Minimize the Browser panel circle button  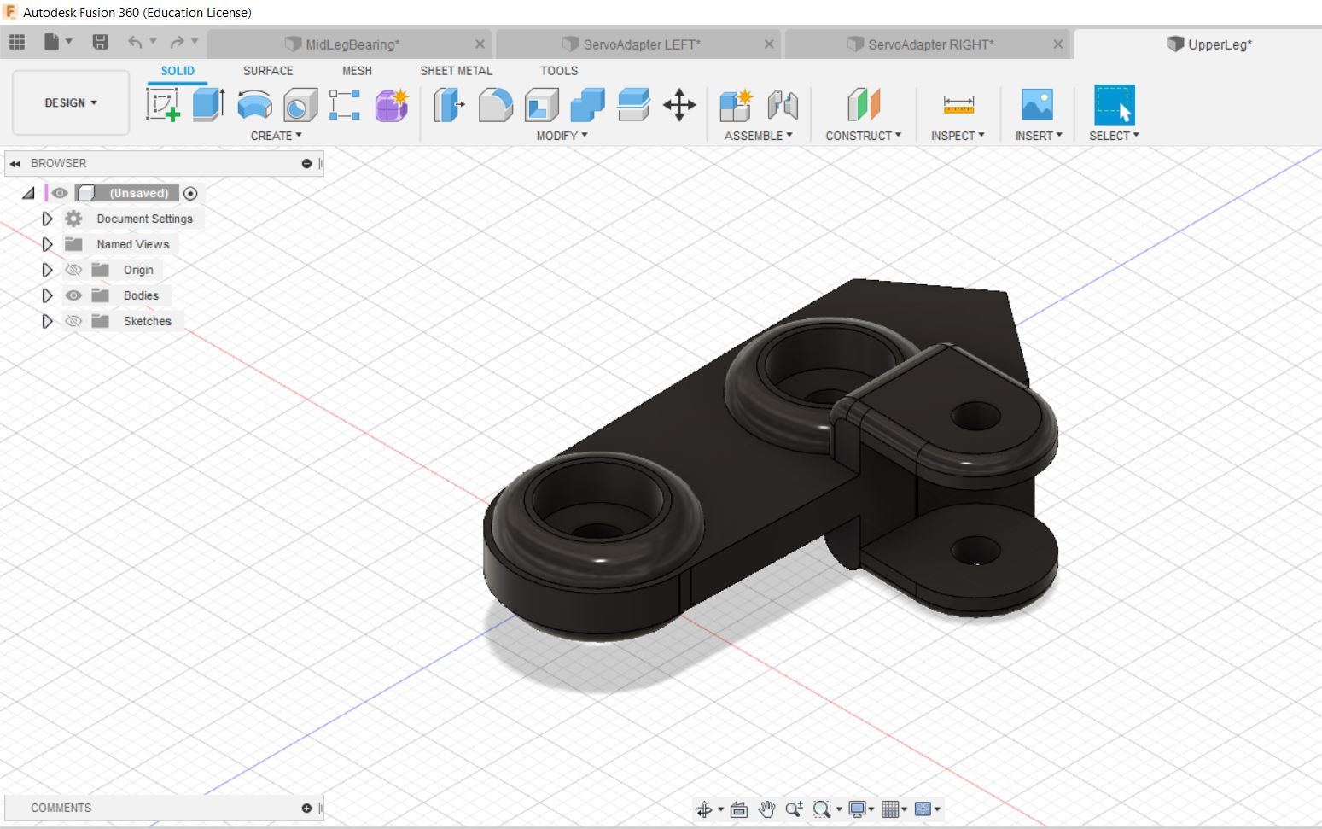(x=306, y=163)
